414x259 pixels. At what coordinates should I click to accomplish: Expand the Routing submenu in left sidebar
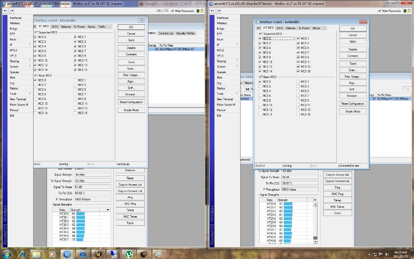point(15,61)
